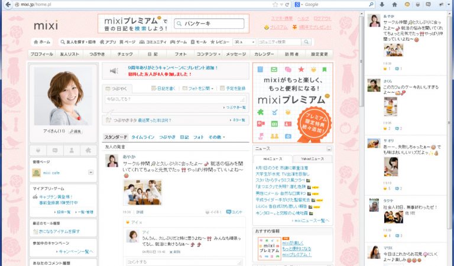Open コミュニティ in the navigation bar
The image size is (454, 266).
pos(153,42)
